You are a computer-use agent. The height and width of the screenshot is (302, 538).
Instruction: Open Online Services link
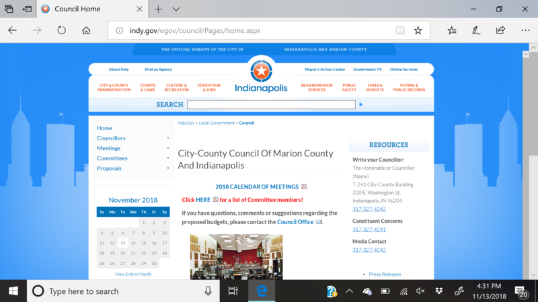click(x=403, y=70)
